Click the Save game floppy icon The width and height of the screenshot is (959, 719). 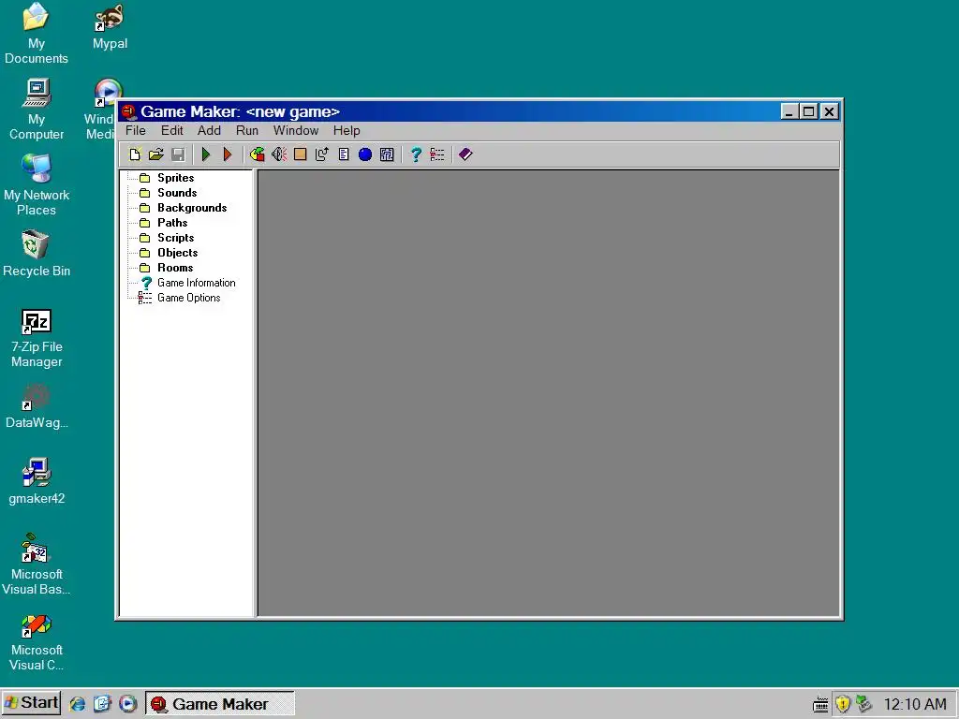178,154
